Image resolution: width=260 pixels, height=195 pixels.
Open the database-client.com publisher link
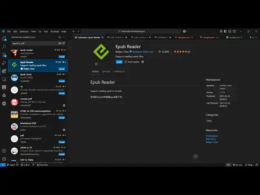tap(143, 52)
